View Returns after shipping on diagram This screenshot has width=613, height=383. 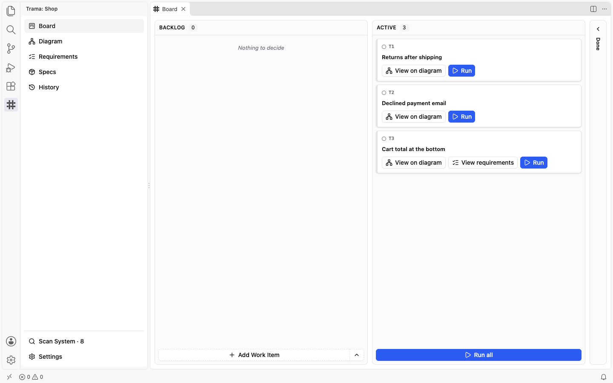pyautogui.click(x=414, y=71)
